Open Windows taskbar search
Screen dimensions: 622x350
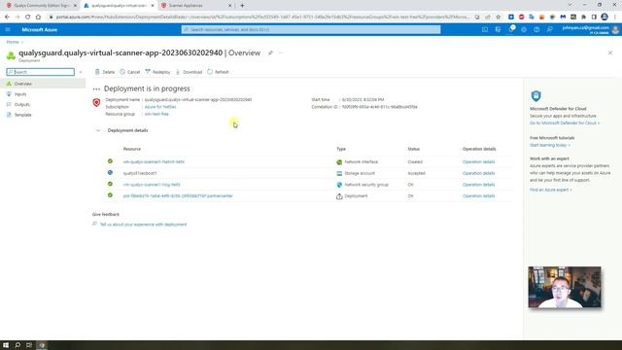[17, 345]
